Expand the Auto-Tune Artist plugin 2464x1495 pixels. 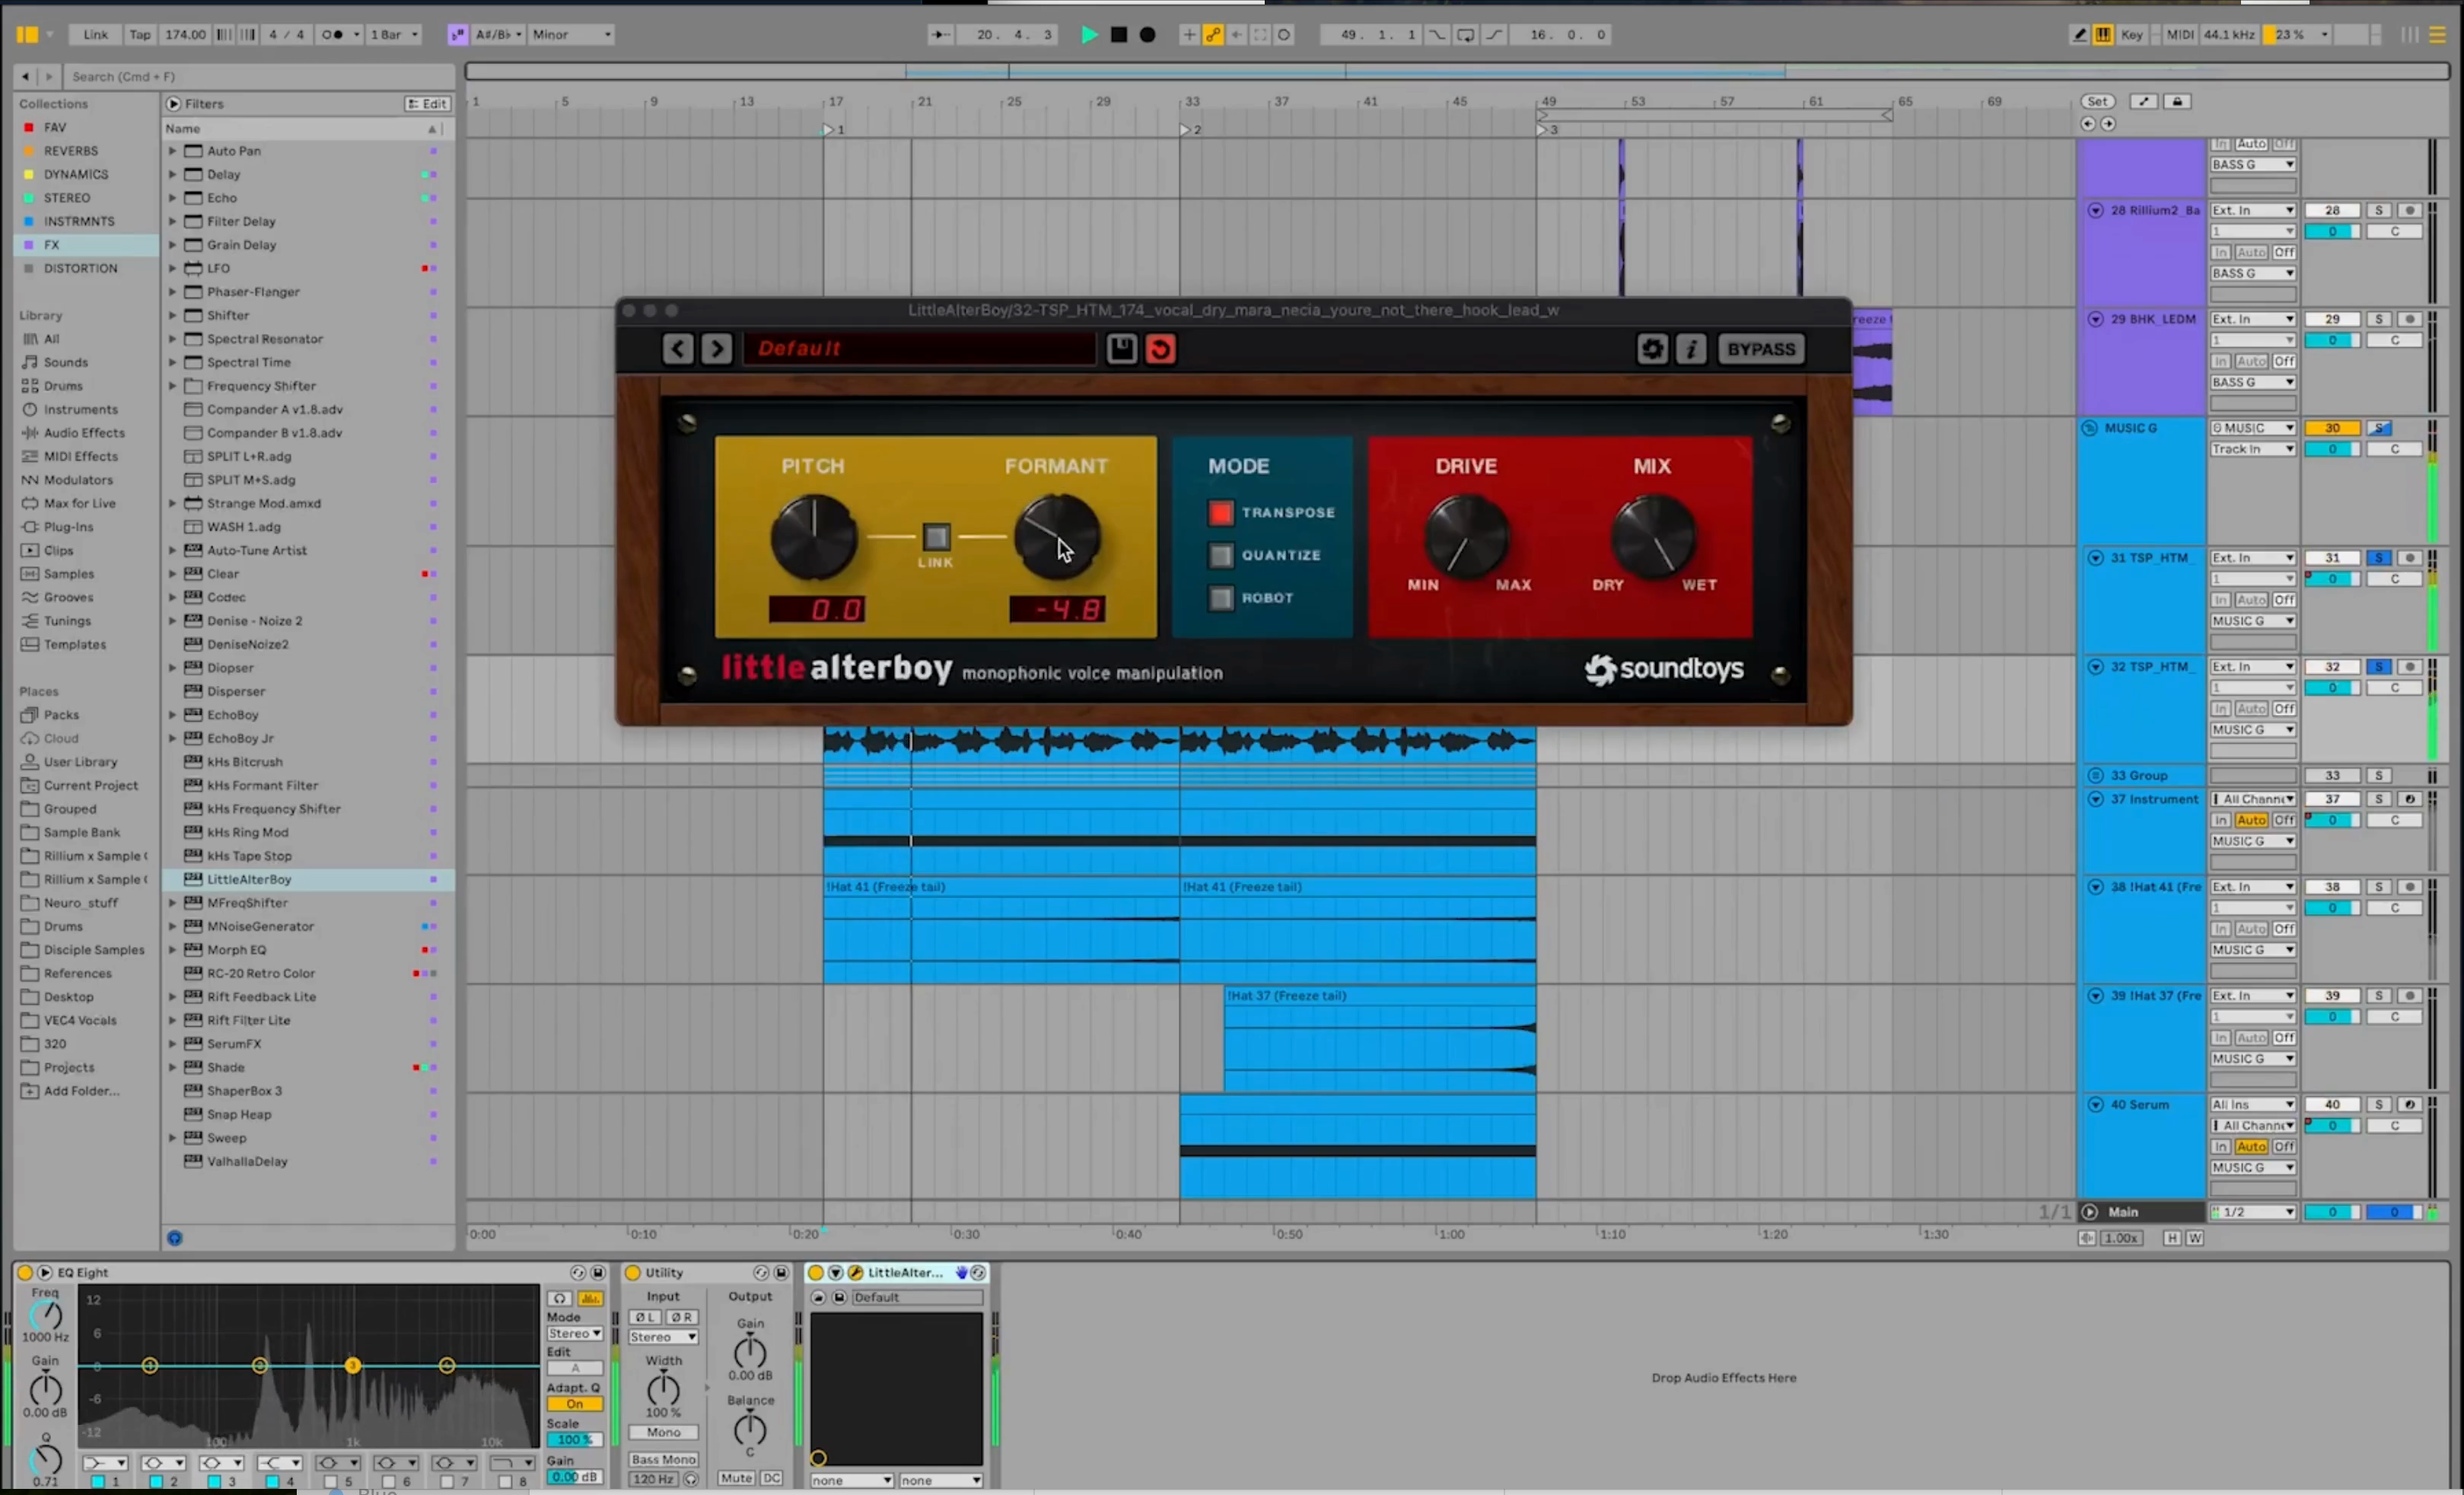(172, 550)
